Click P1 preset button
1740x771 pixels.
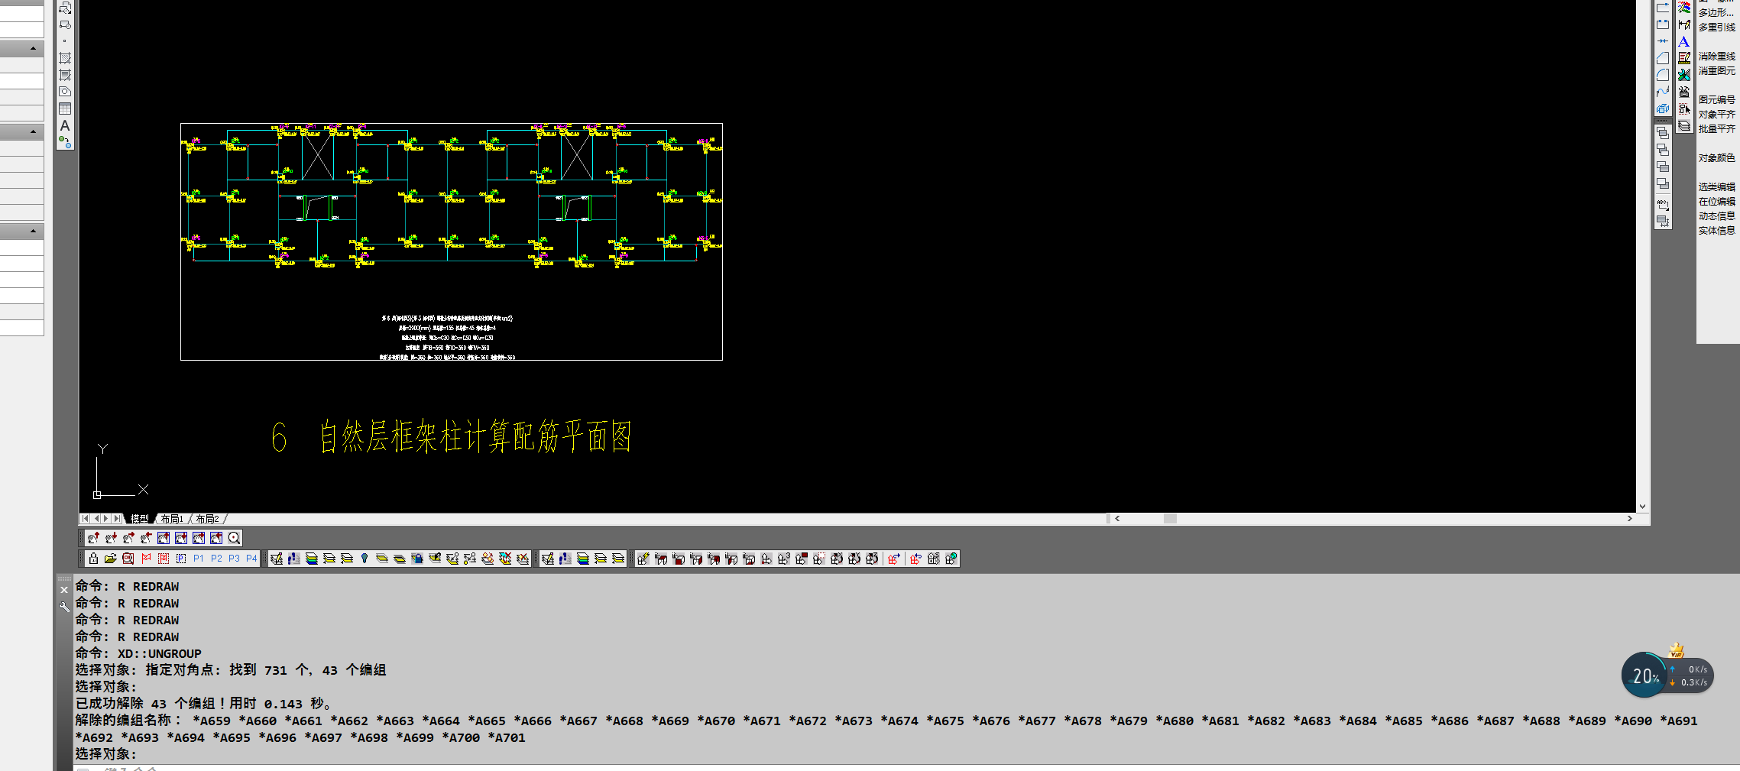coord(199,559)
